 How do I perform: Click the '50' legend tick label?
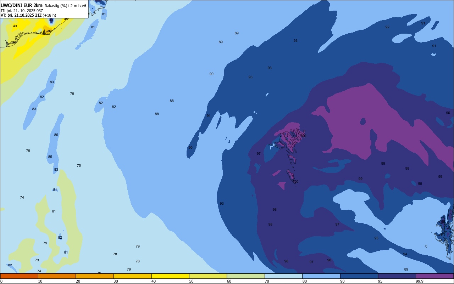point(191,281)
